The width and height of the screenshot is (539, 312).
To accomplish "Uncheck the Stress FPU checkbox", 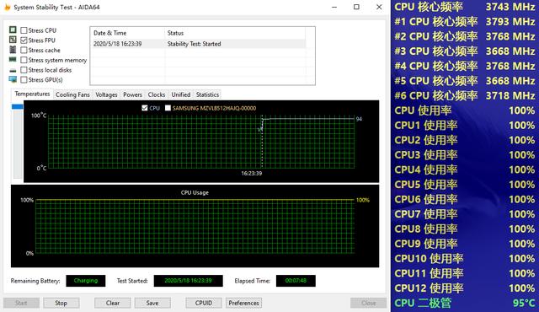I will pyautogui.click(x=24, y=40).
